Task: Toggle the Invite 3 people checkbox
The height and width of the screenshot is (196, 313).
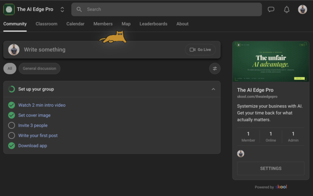Action: point(12,125)
